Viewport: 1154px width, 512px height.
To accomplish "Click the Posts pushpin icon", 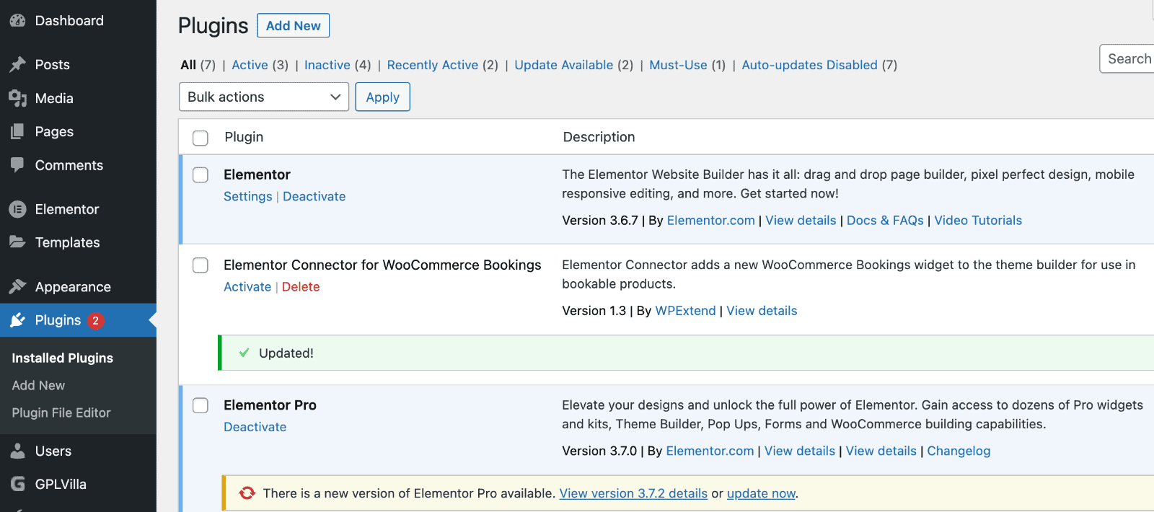I will [17, 65].
